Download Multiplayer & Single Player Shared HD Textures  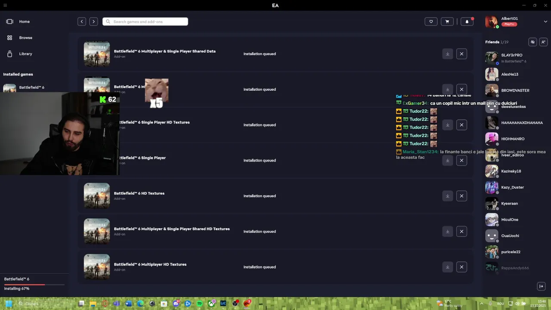coord(447,232)
